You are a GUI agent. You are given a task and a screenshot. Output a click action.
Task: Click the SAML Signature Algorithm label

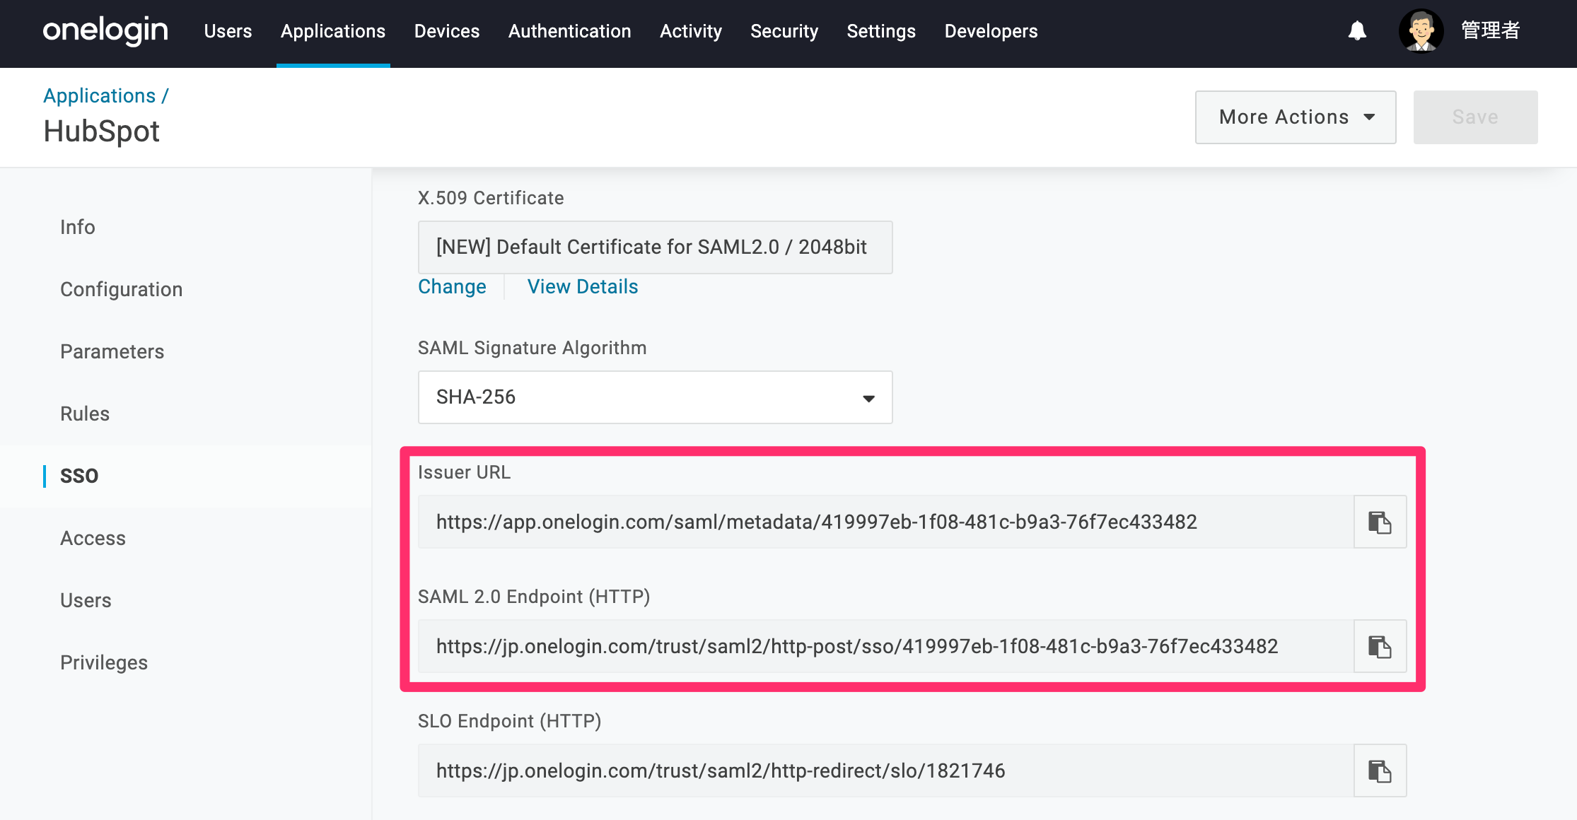click(533, 348)
